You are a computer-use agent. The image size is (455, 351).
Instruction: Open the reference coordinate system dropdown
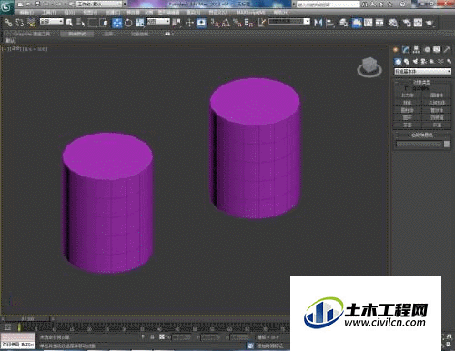(x=158, y=22)
